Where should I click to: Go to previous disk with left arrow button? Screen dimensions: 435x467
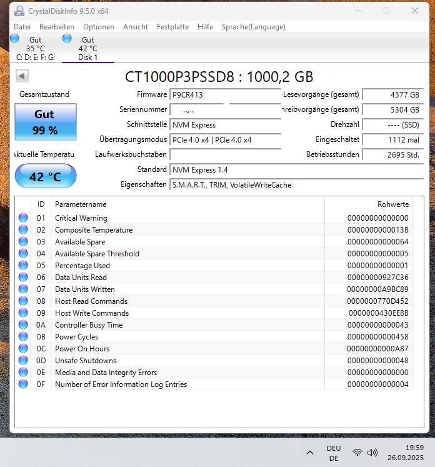pos(22,76)
